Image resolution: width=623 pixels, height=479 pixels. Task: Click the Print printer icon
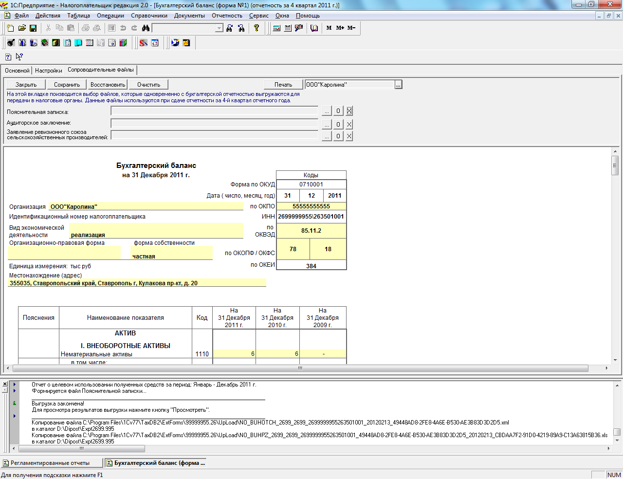point(86,28)
